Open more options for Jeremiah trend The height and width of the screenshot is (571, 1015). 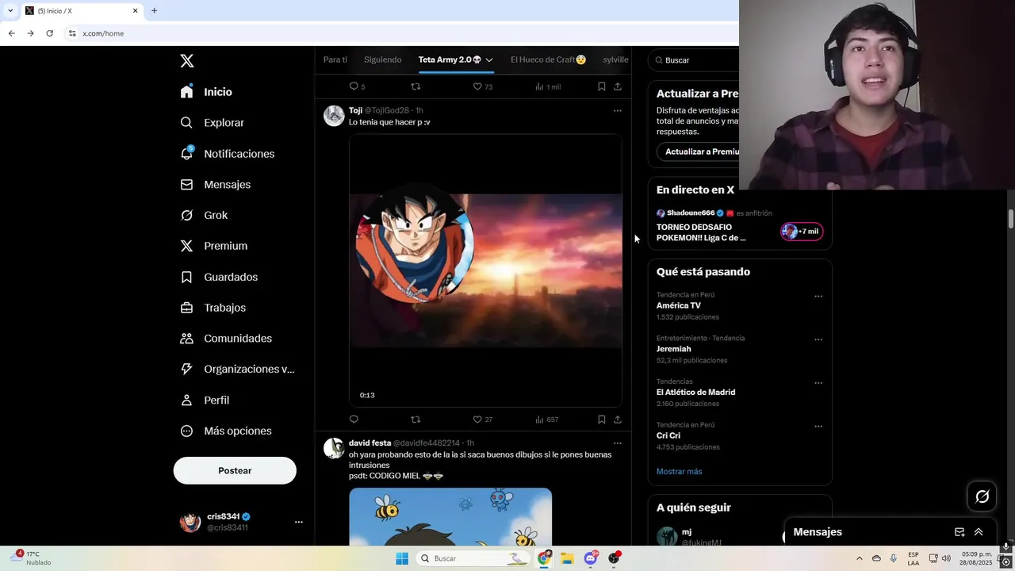[818, 339]
